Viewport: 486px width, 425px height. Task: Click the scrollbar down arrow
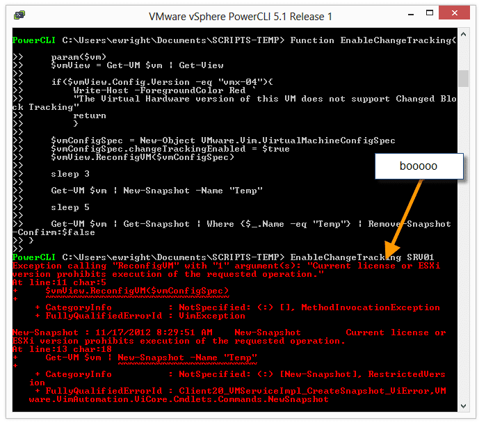coord(463,407)
